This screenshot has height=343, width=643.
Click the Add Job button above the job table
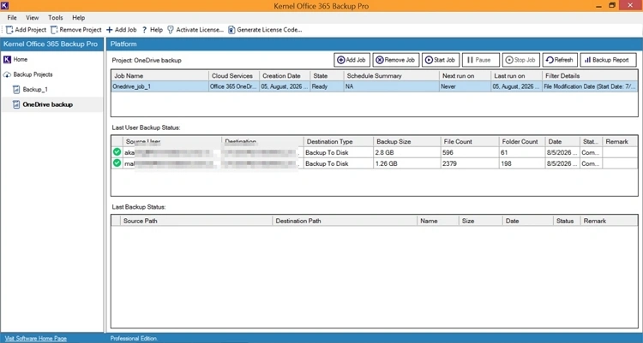point(352,60)
